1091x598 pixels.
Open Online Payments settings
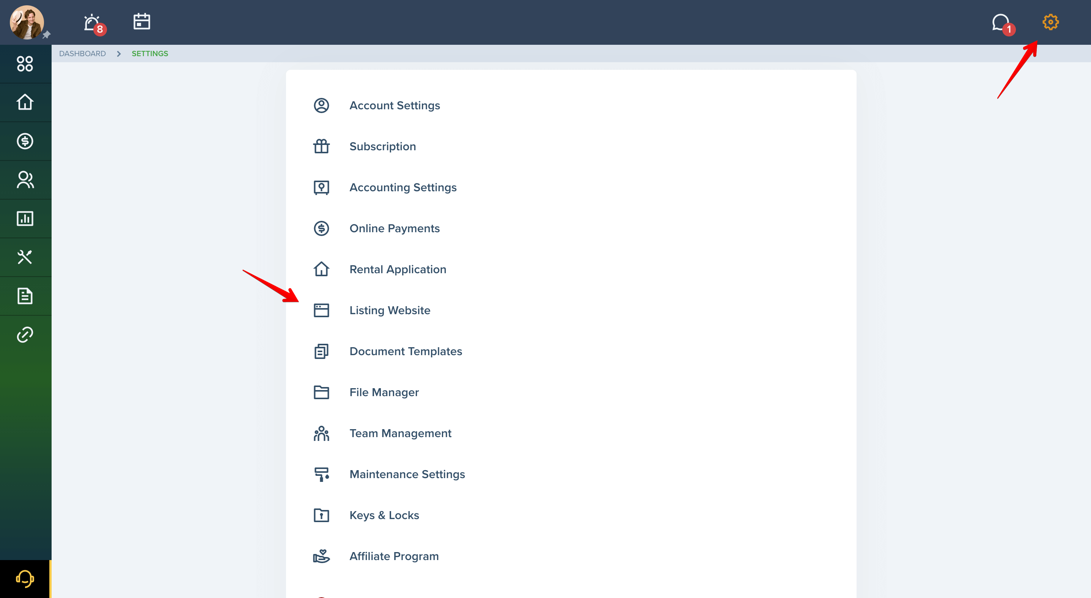pyautogui.click(x=394, y=229)
